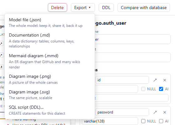This screenshot has height=125, width=175.
Task: Export Model file (.json)
Action: pyautogui.click(x=50, y=22)
